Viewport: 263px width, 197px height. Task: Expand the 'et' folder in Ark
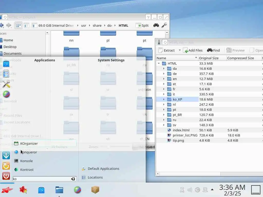(x=164, y=84)
